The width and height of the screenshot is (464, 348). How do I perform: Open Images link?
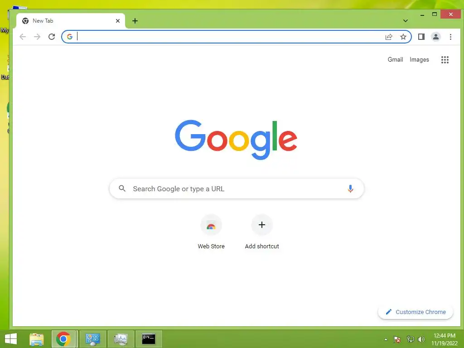pyautogui.click(x=419, y=59)
